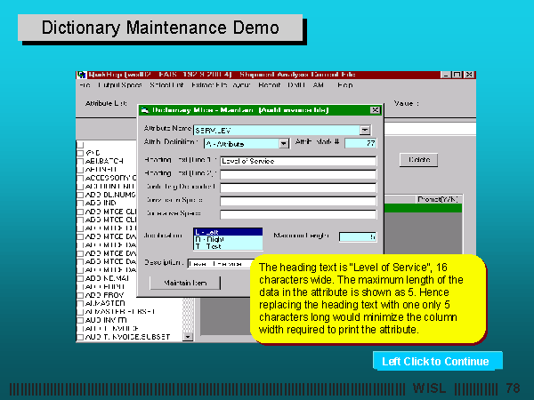
Task: Toggle the ADD FROY attribute checkbox
Action: (x=80, y=293)
